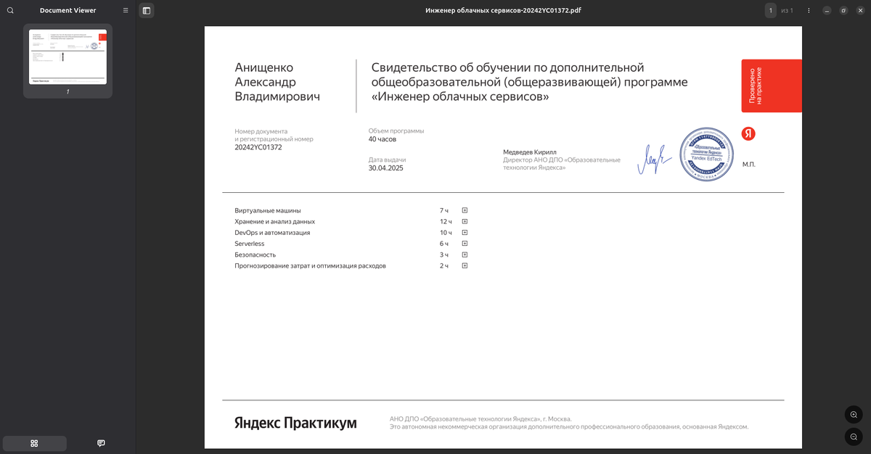Click the Яндекс Практикум logo text
Viewport: 871px width, 454px height.
(293, 422)
